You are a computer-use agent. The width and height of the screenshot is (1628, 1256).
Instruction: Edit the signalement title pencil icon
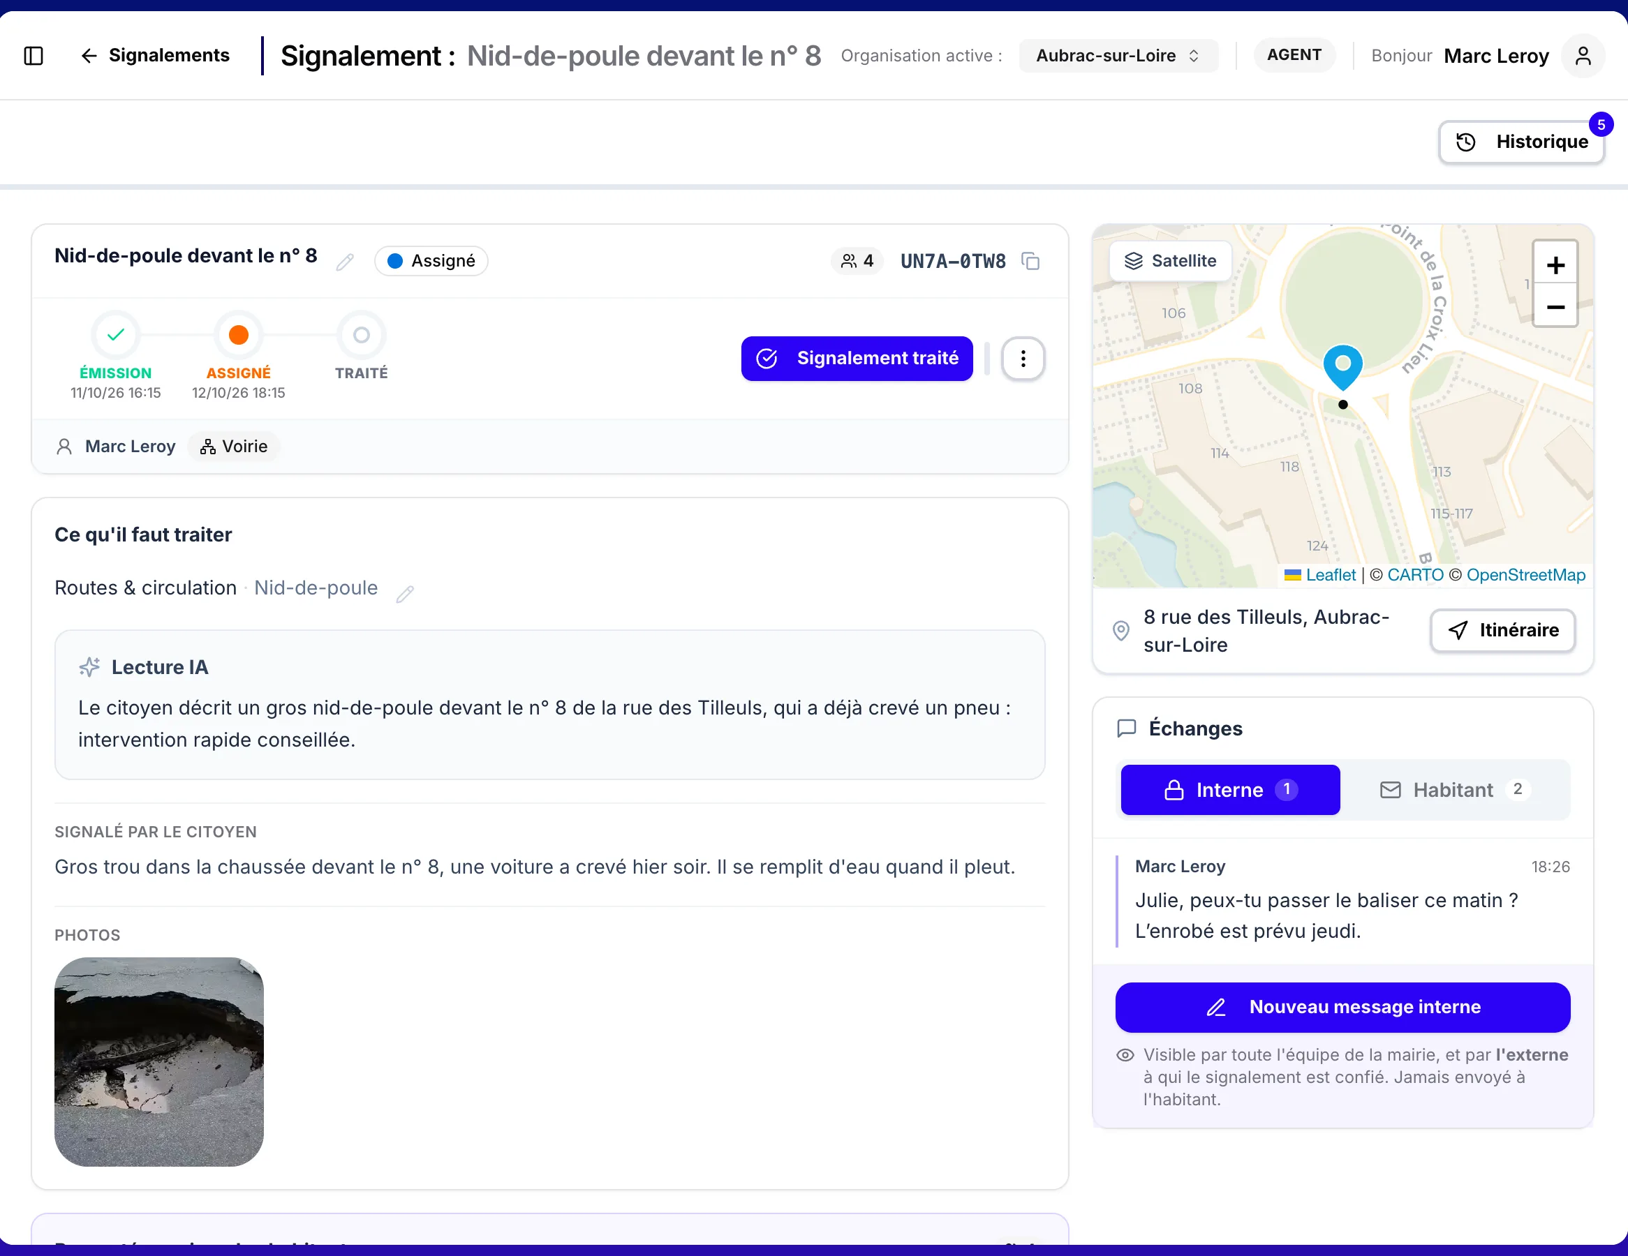point(344,262)
